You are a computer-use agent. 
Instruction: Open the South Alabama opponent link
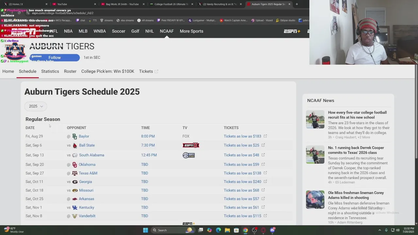pyautogui.click(x=92, y=155)
